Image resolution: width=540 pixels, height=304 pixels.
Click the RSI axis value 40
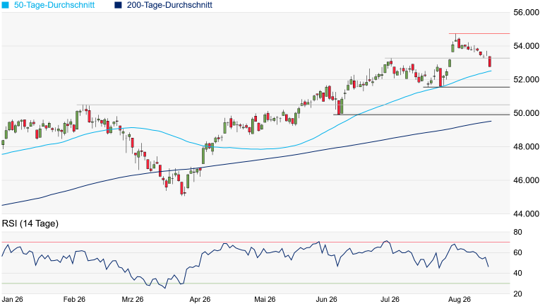(517, 274)
